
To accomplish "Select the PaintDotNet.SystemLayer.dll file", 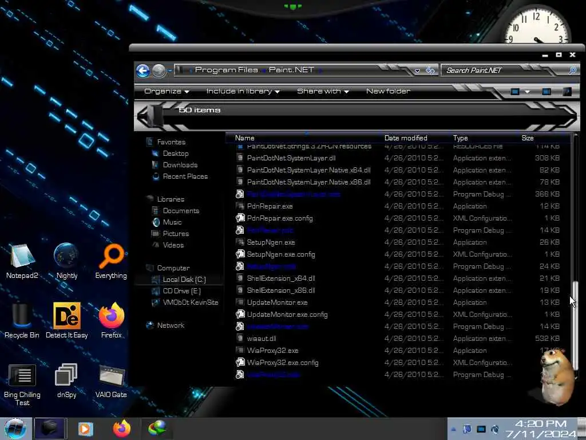I will (291, 158).
